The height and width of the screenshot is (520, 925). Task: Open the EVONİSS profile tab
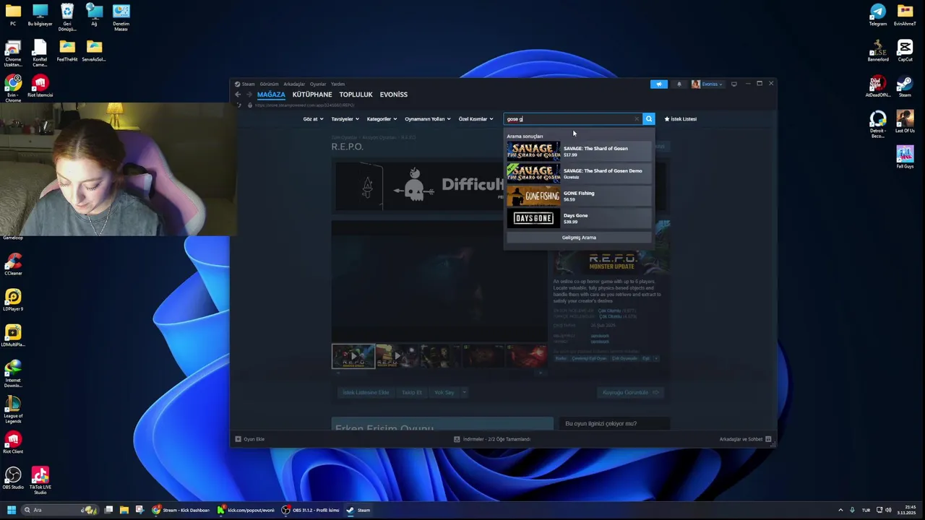(394, 95)
